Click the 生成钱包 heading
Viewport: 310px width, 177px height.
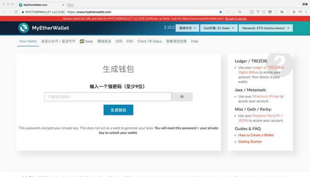tap(118, 69)
